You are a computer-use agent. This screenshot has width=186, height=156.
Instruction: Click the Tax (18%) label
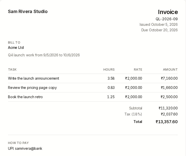pos(133,114)
